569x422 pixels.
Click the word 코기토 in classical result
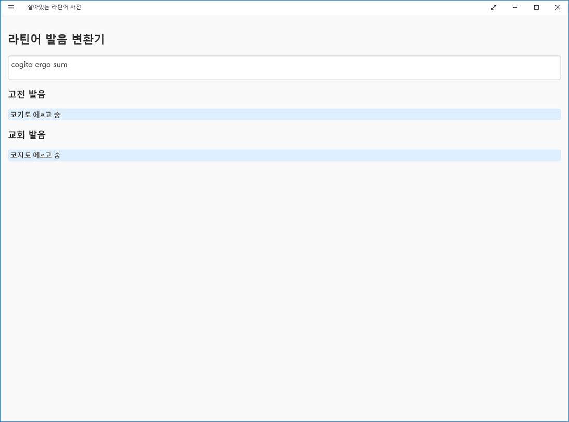(x=20, y=115)
